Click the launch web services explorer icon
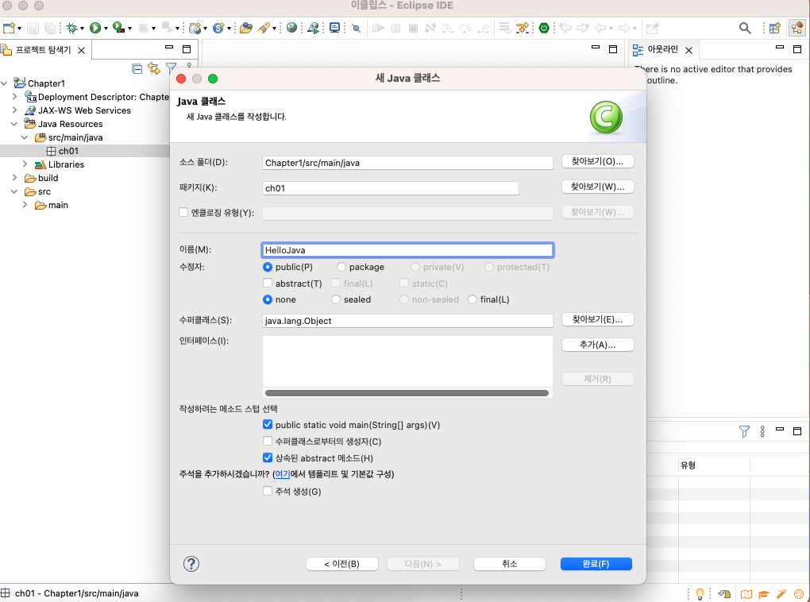 [313, 28]
